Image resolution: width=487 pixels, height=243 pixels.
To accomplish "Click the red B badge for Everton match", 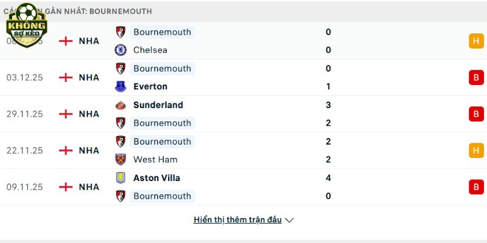I will click(x=476, y=78).
